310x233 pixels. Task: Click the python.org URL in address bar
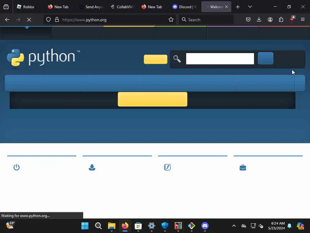pos(84,20)
